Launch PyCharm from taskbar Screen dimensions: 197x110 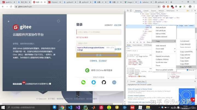click(x=86, y=107)
